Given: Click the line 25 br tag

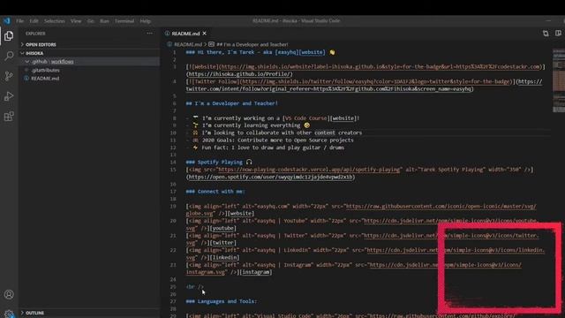Looking at the screenshot, I should coord(195,287).
